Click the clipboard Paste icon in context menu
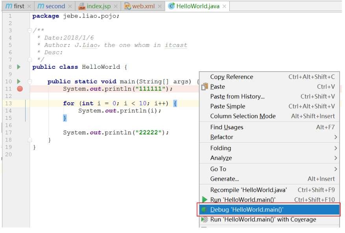 205,86
